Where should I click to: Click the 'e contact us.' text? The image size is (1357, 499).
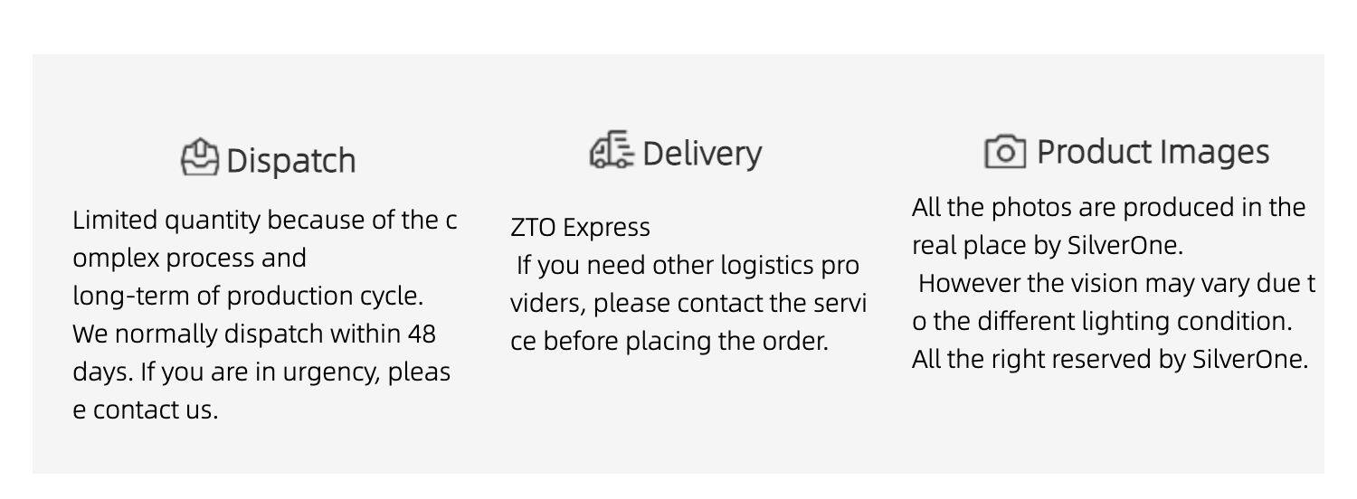[x=145, y=410]
